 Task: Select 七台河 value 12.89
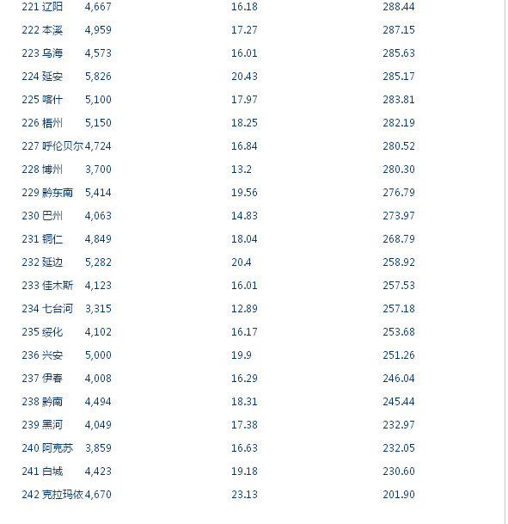coord(244,309)
